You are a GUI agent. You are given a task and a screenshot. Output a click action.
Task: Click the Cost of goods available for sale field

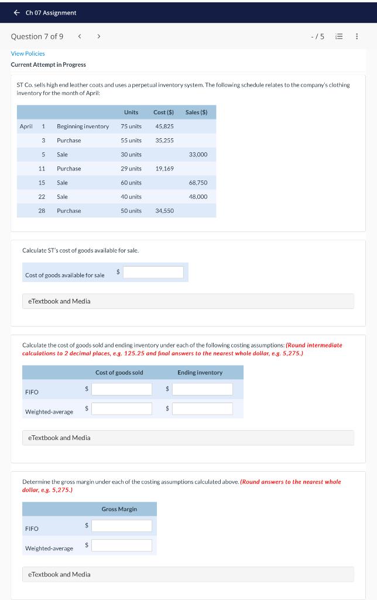coord(153,271)
